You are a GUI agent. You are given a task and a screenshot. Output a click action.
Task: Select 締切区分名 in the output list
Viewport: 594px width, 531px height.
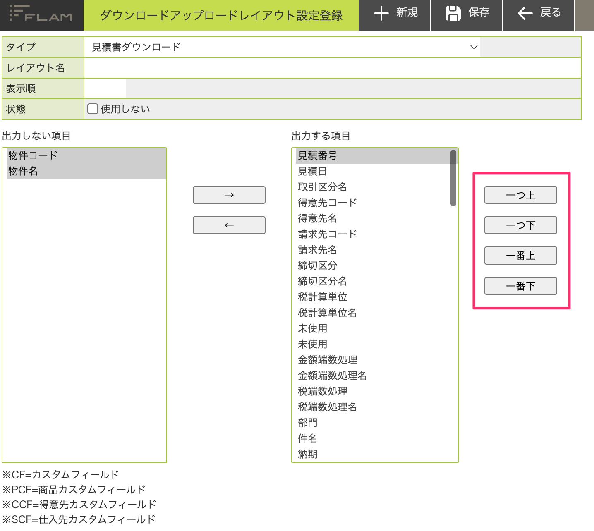click(373, 281)
